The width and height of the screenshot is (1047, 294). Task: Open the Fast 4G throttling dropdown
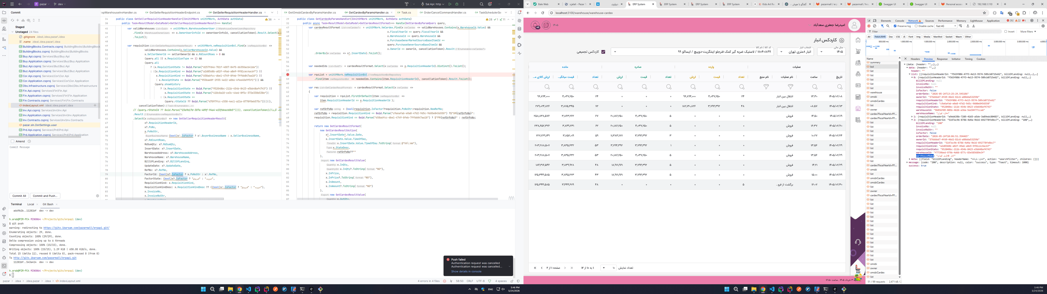[945, 26]
